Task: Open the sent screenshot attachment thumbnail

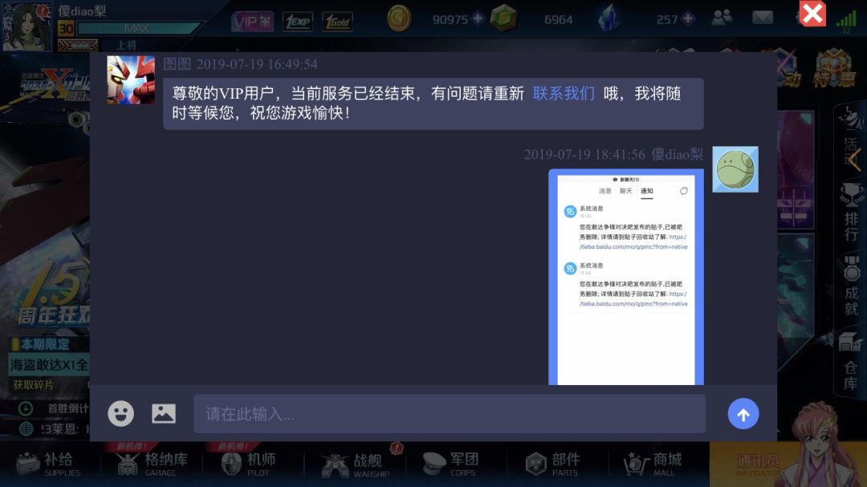Action: pos(626,277)
